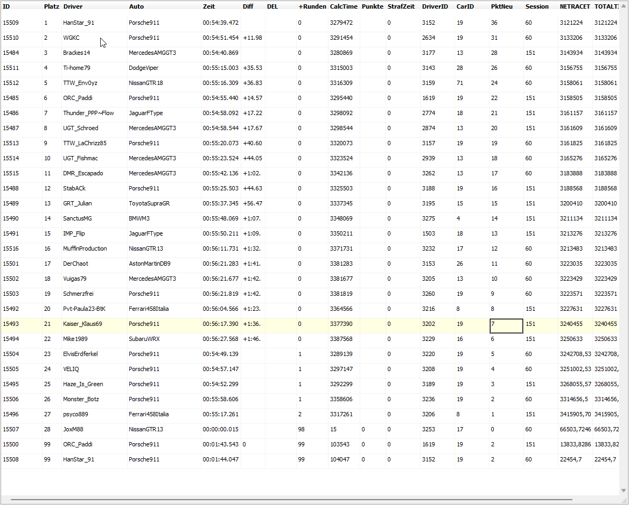Click the Session column header

click(x=537, y=6)
